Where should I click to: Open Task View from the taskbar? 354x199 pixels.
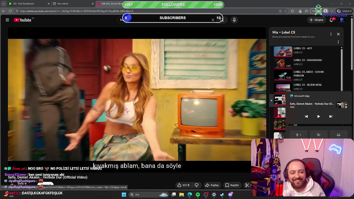point(174,195)
